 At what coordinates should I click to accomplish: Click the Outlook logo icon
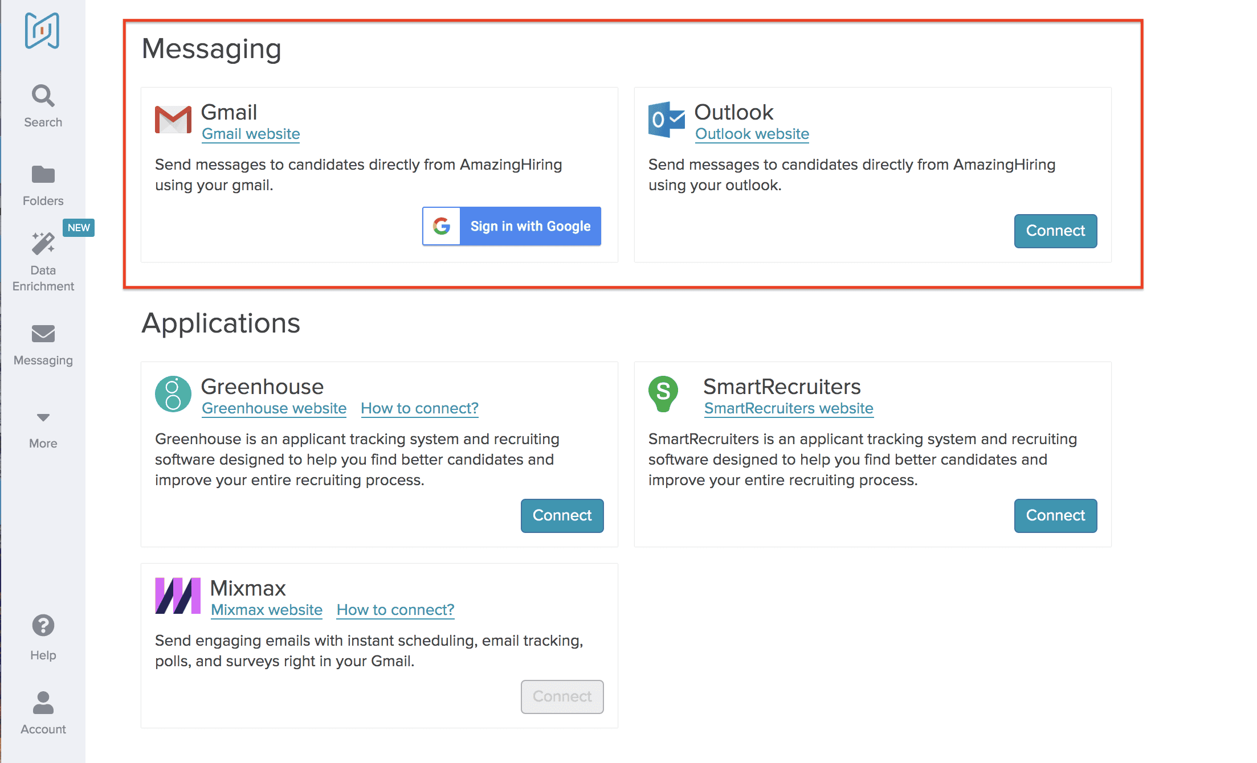pos(666,119)
